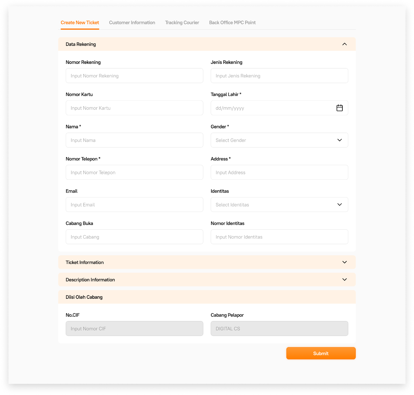Focus the Input Jenis Rekening field
Image resolution: width=414 pixels, height=395 pixels.
coord(279,76)
